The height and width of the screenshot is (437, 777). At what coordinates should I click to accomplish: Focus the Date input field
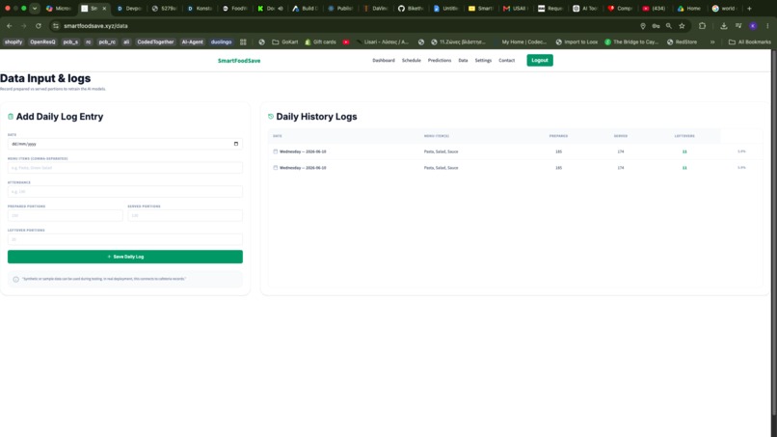[x=125, y=144]
